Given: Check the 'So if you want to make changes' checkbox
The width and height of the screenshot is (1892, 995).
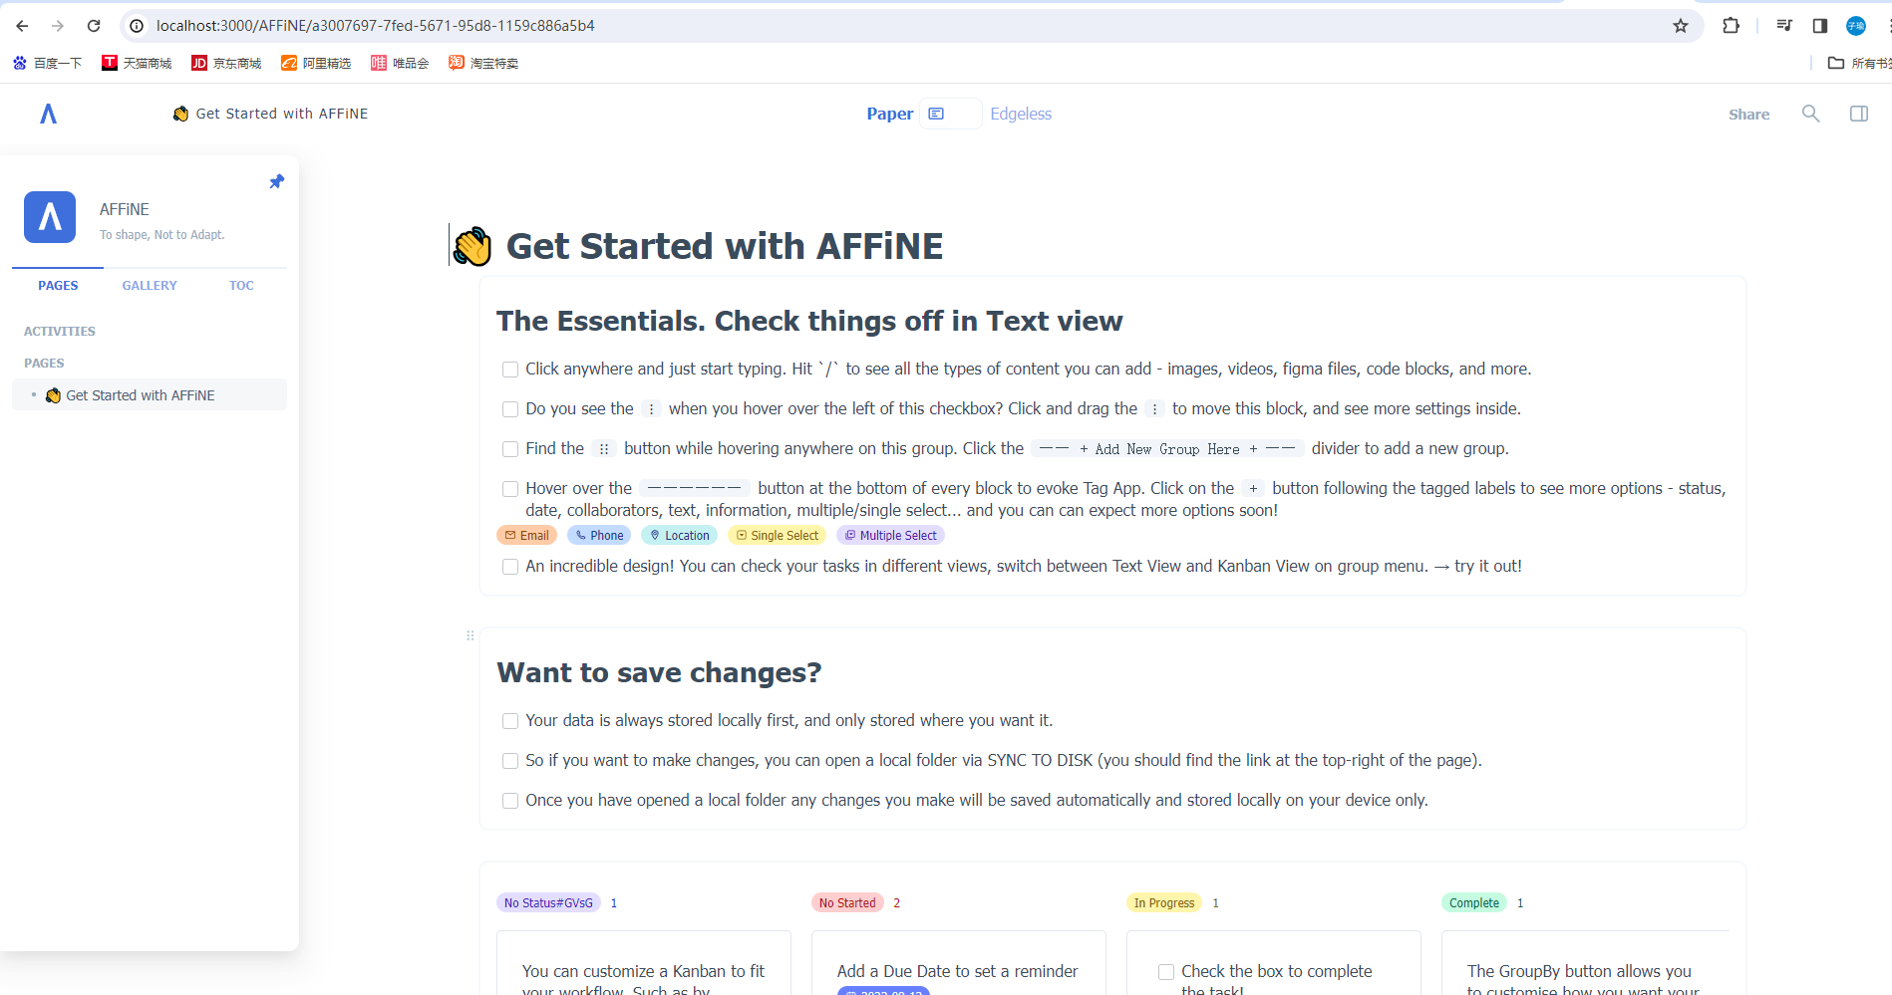Looking at the screenshot, I should pyautogui.click(x=510, y=761).
